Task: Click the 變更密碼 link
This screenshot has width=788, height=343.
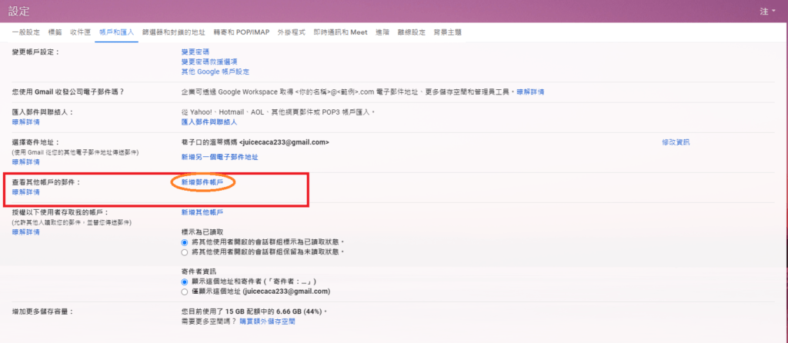Action: tap(195, 52)
